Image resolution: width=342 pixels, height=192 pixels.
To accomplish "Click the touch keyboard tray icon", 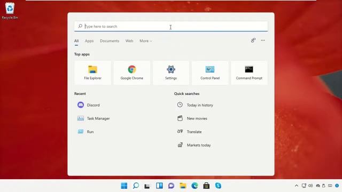I will pyautogui.click(x=330, y=186).
